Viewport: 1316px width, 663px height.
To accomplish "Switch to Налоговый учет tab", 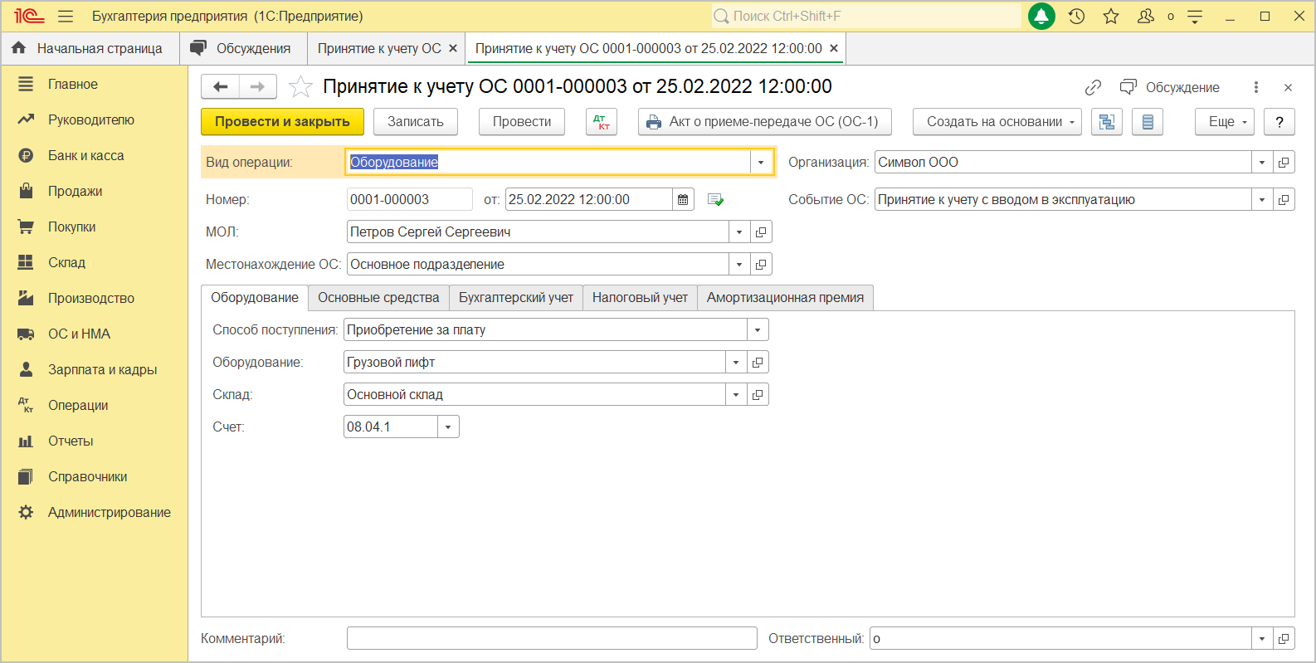I will click(x=640, y=297).
